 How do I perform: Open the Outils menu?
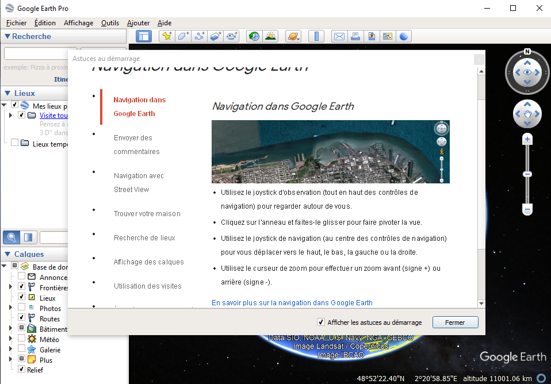[110, 23]
